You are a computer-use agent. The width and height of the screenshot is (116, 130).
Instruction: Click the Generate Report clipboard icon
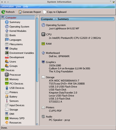pos(20,12)
